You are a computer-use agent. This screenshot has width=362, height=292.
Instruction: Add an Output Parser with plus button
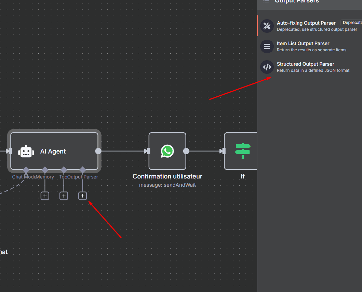pyautogui.click(x=82, y=196)
